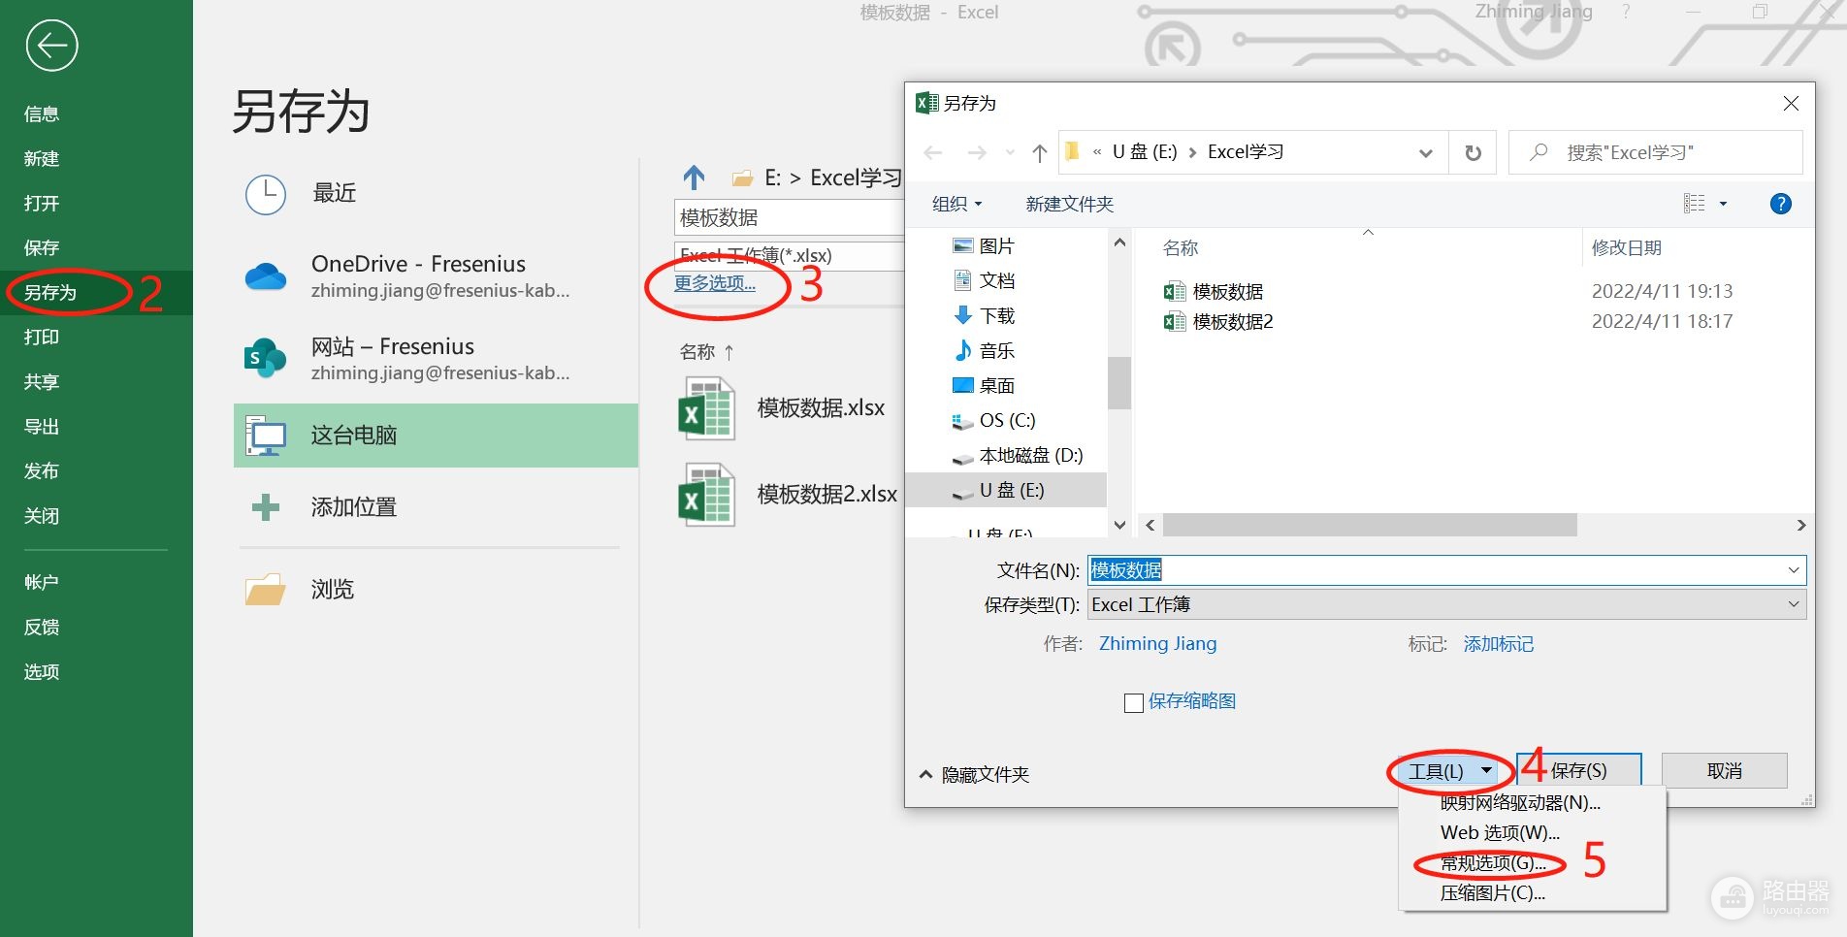The image size is (1847, 937).
Task: Open 帐户 settings page
Action: (x=42, y=582)
